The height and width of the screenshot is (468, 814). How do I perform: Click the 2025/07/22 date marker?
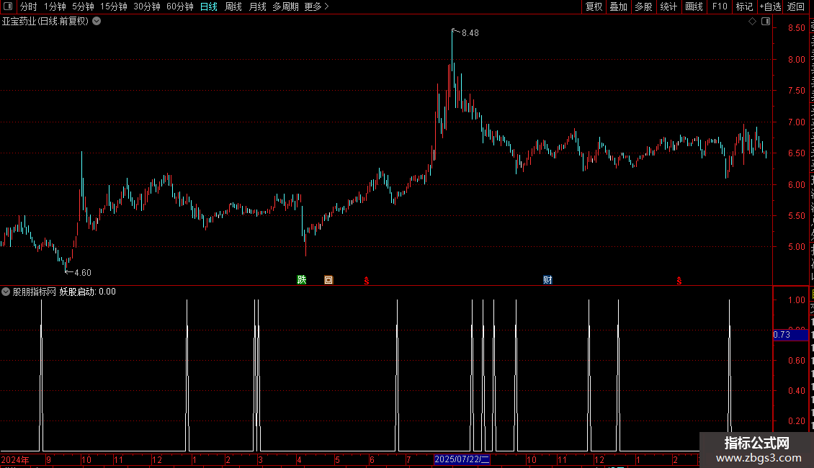[462, 459]
